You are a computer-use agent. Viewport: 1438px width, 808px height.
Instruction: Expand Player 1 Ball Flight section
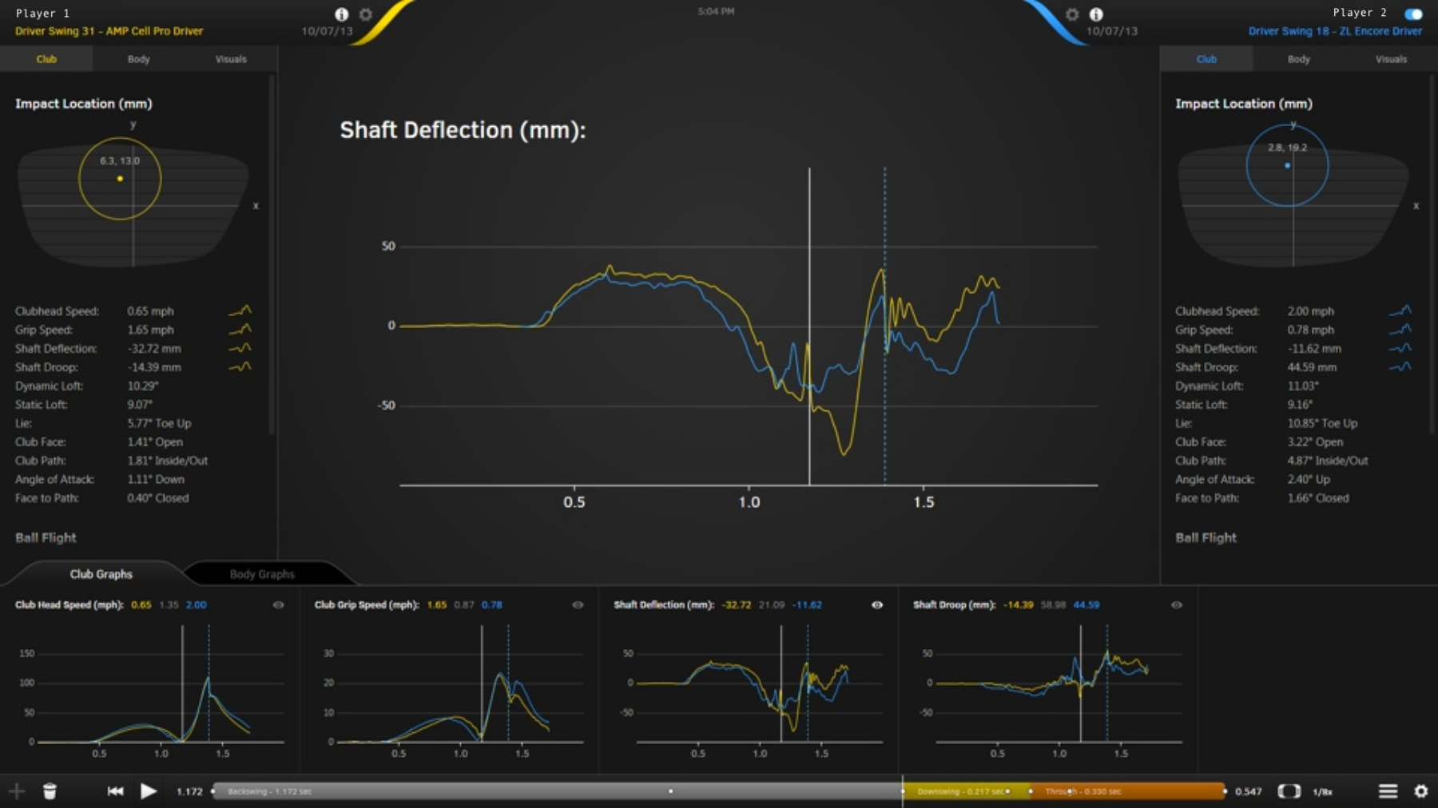click(x=46, y=538)
